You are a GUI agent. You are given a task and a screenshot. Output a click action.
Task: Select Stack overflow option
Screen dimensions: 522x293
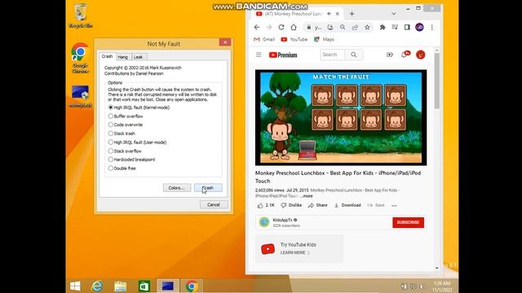coord(125,151)
